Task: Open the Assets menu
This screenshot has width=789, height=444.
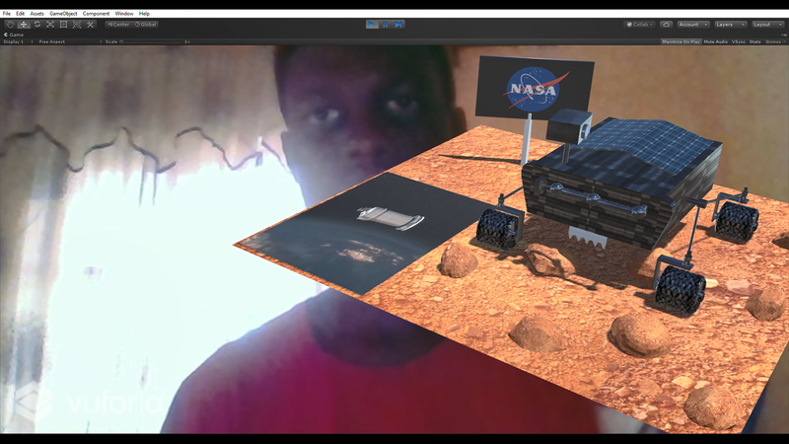Action: tap(36, 14)
